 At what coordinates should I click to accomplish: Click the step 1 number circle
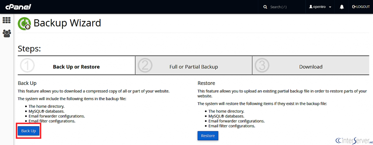pos(27,66)
